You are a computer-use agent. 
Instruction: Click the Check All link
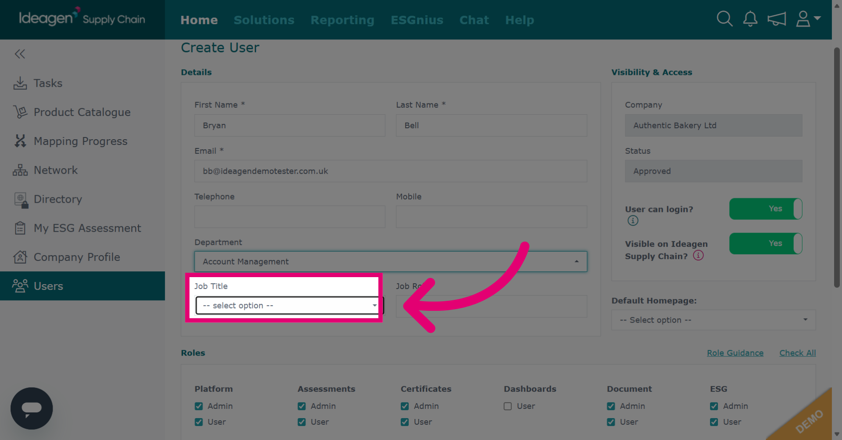pyautogui.click(x=797, y=353)
